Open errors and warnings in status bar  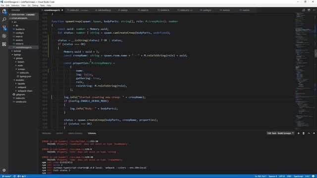(x=21, y=177)
